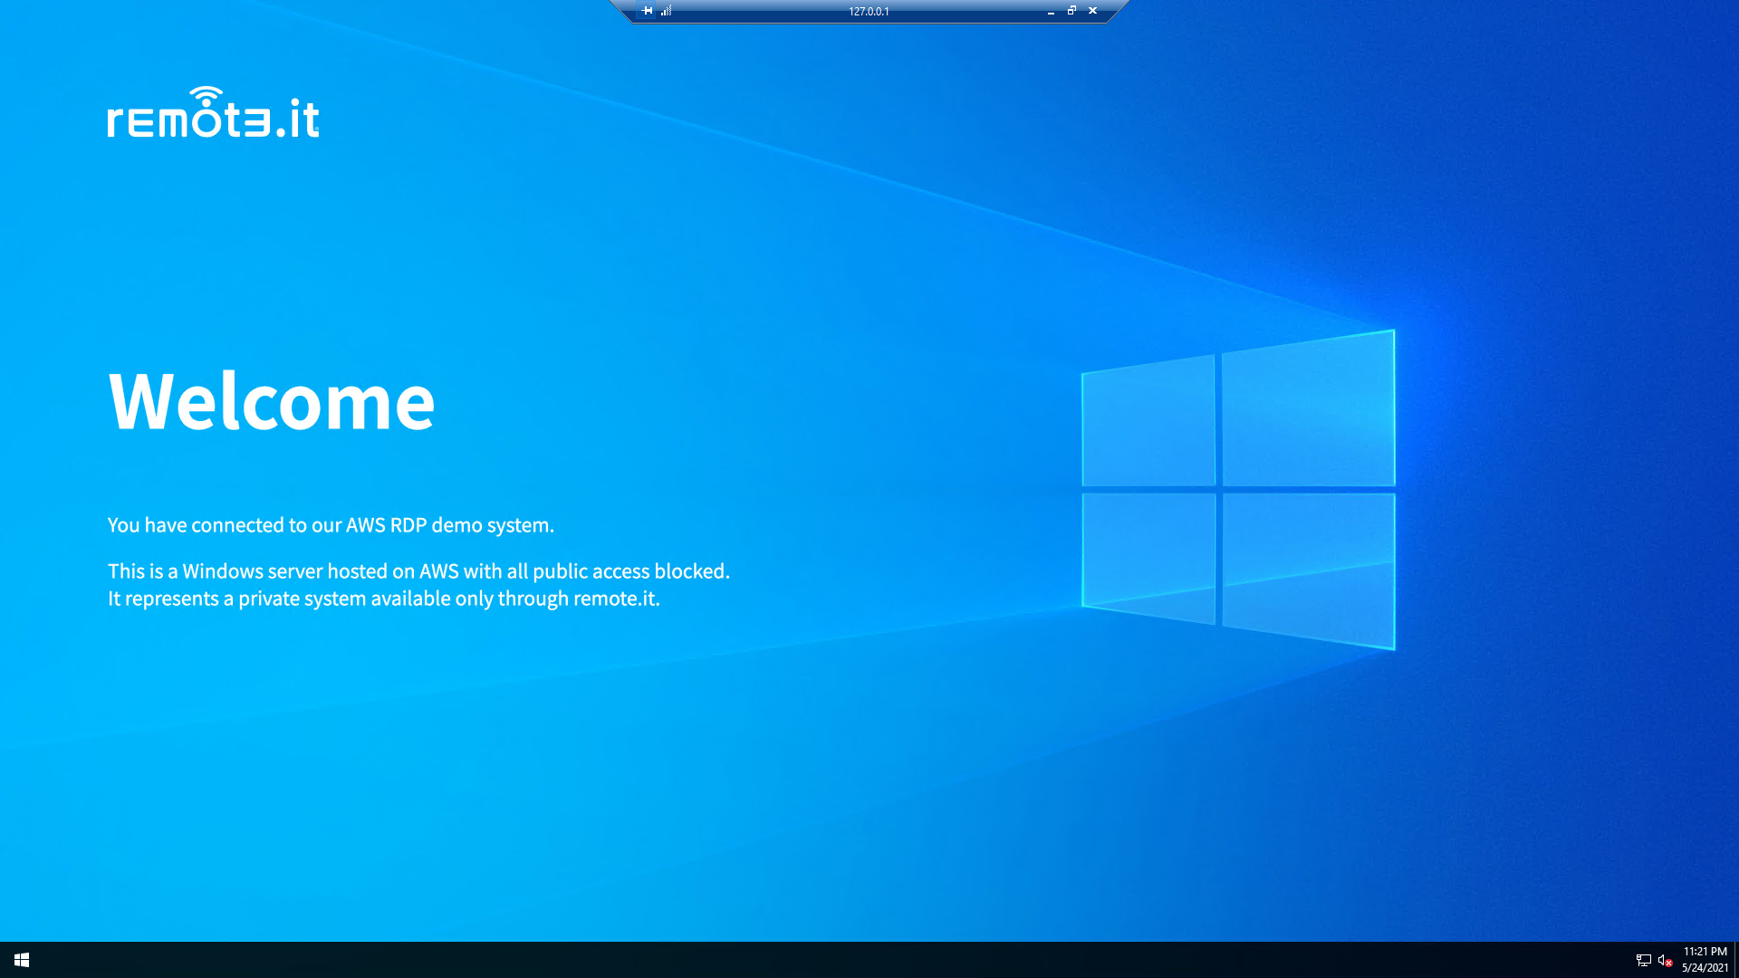Check connection quality signal icon
1739x978 pixels.
coord(667,11)
